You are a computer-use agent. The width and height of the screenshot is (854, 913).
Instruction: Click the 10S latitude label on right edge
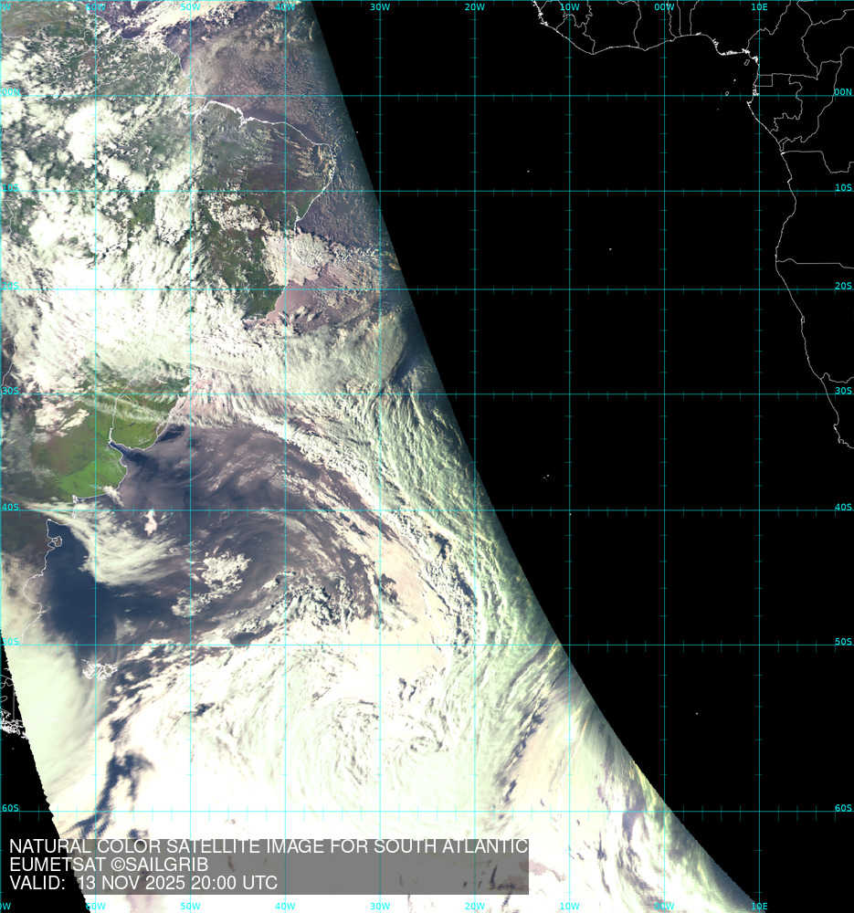click(x=842, y=187)
